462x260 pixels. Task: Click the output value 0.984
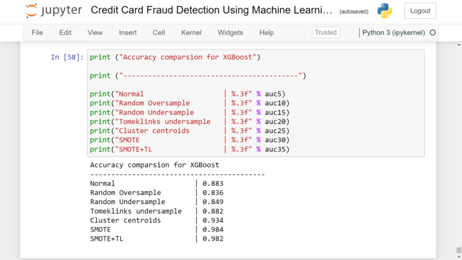coord(213,230)
